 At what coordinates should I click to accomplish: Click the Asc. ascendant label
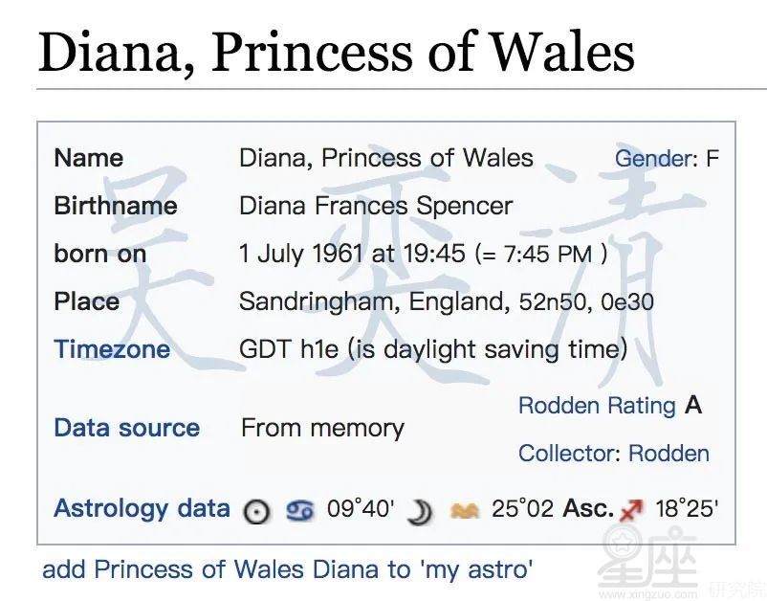[588, 508]
